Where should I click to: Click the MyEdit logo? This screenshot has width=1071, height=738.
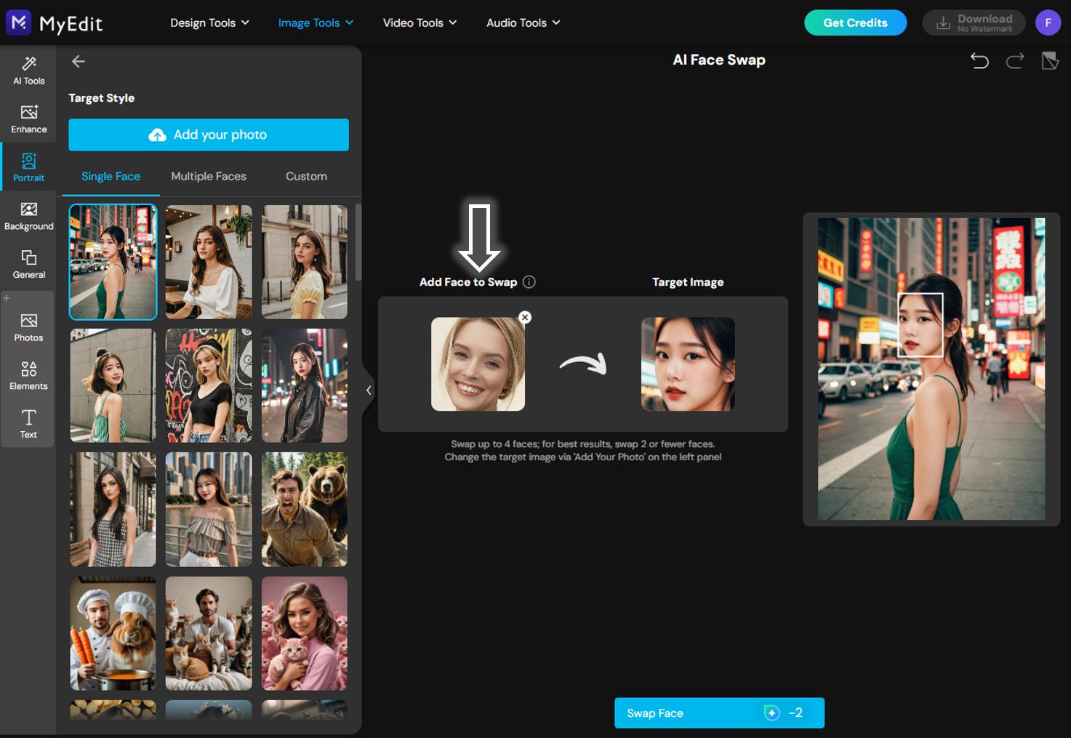[55, 23]
